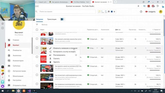
Task: Open channel account avatar menu
Action: pyautogui.click(x=161, y=12)
